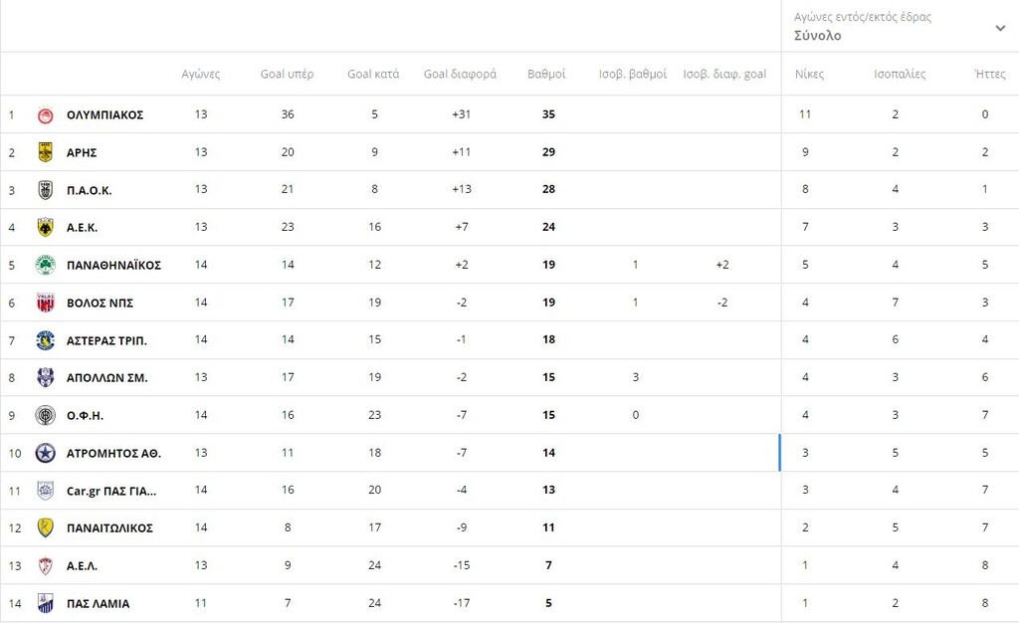
Task: Click the Ήττες column header
Action: 989,75
